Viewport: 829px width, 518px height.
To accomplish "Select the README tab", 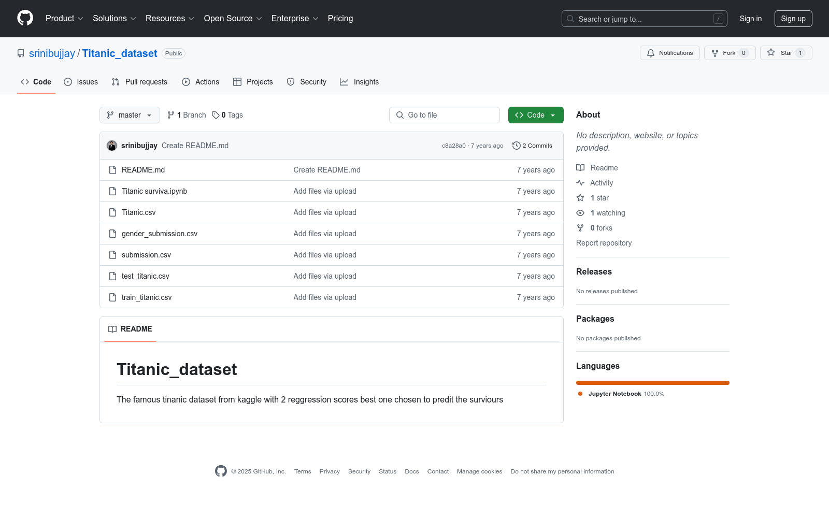I will click(x=130, y=329).
